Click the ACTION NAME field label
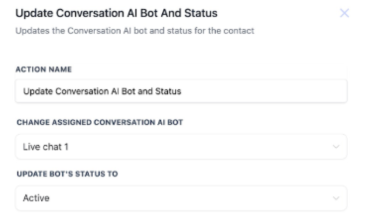This screenshot has height=220, width=390. (44, 69)
